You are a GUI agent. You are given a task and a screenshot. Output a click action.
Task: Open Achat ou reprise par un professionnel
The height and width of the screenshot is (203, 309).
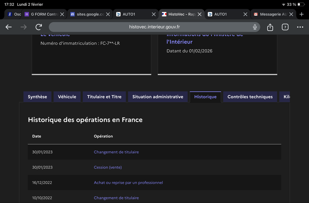(128, 183)
